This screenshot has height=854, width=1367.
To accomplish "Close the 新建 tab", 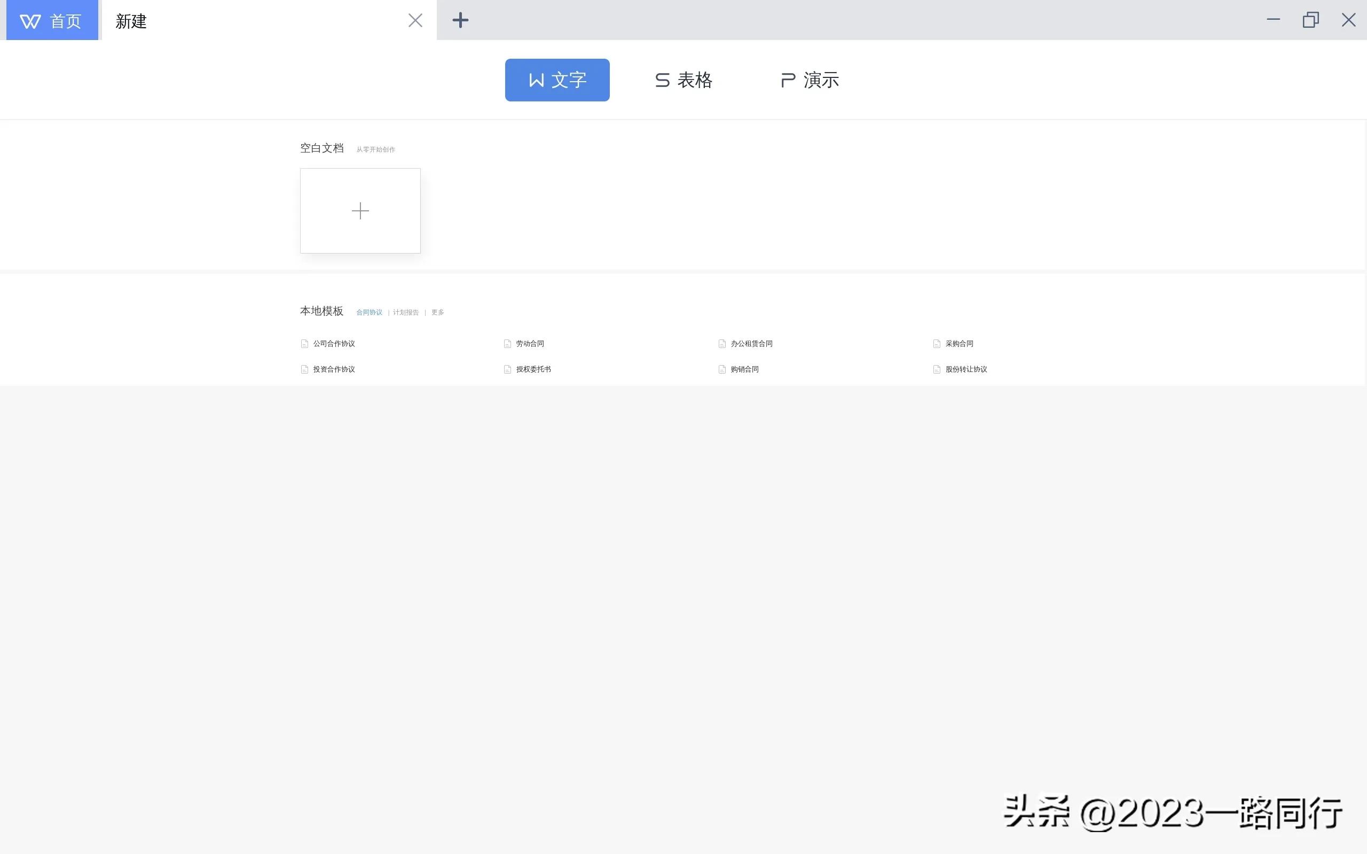I will click(415, 20).
